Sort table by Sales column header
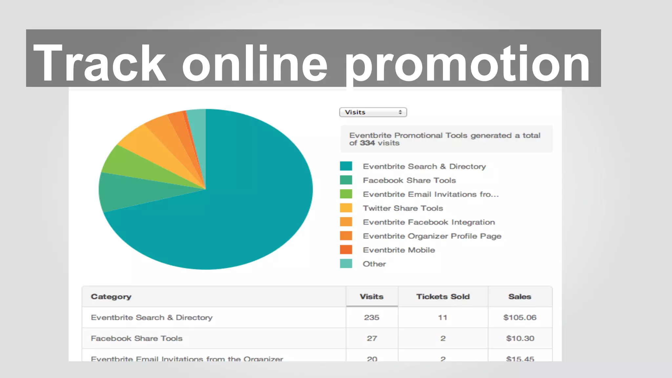The image size is (672, 378). click(x=520, y=297)
